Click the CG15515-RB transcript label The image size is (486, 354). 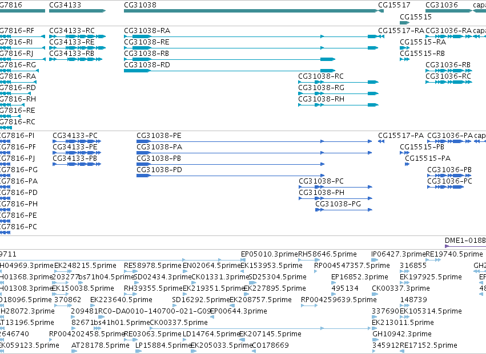[422, 54]
